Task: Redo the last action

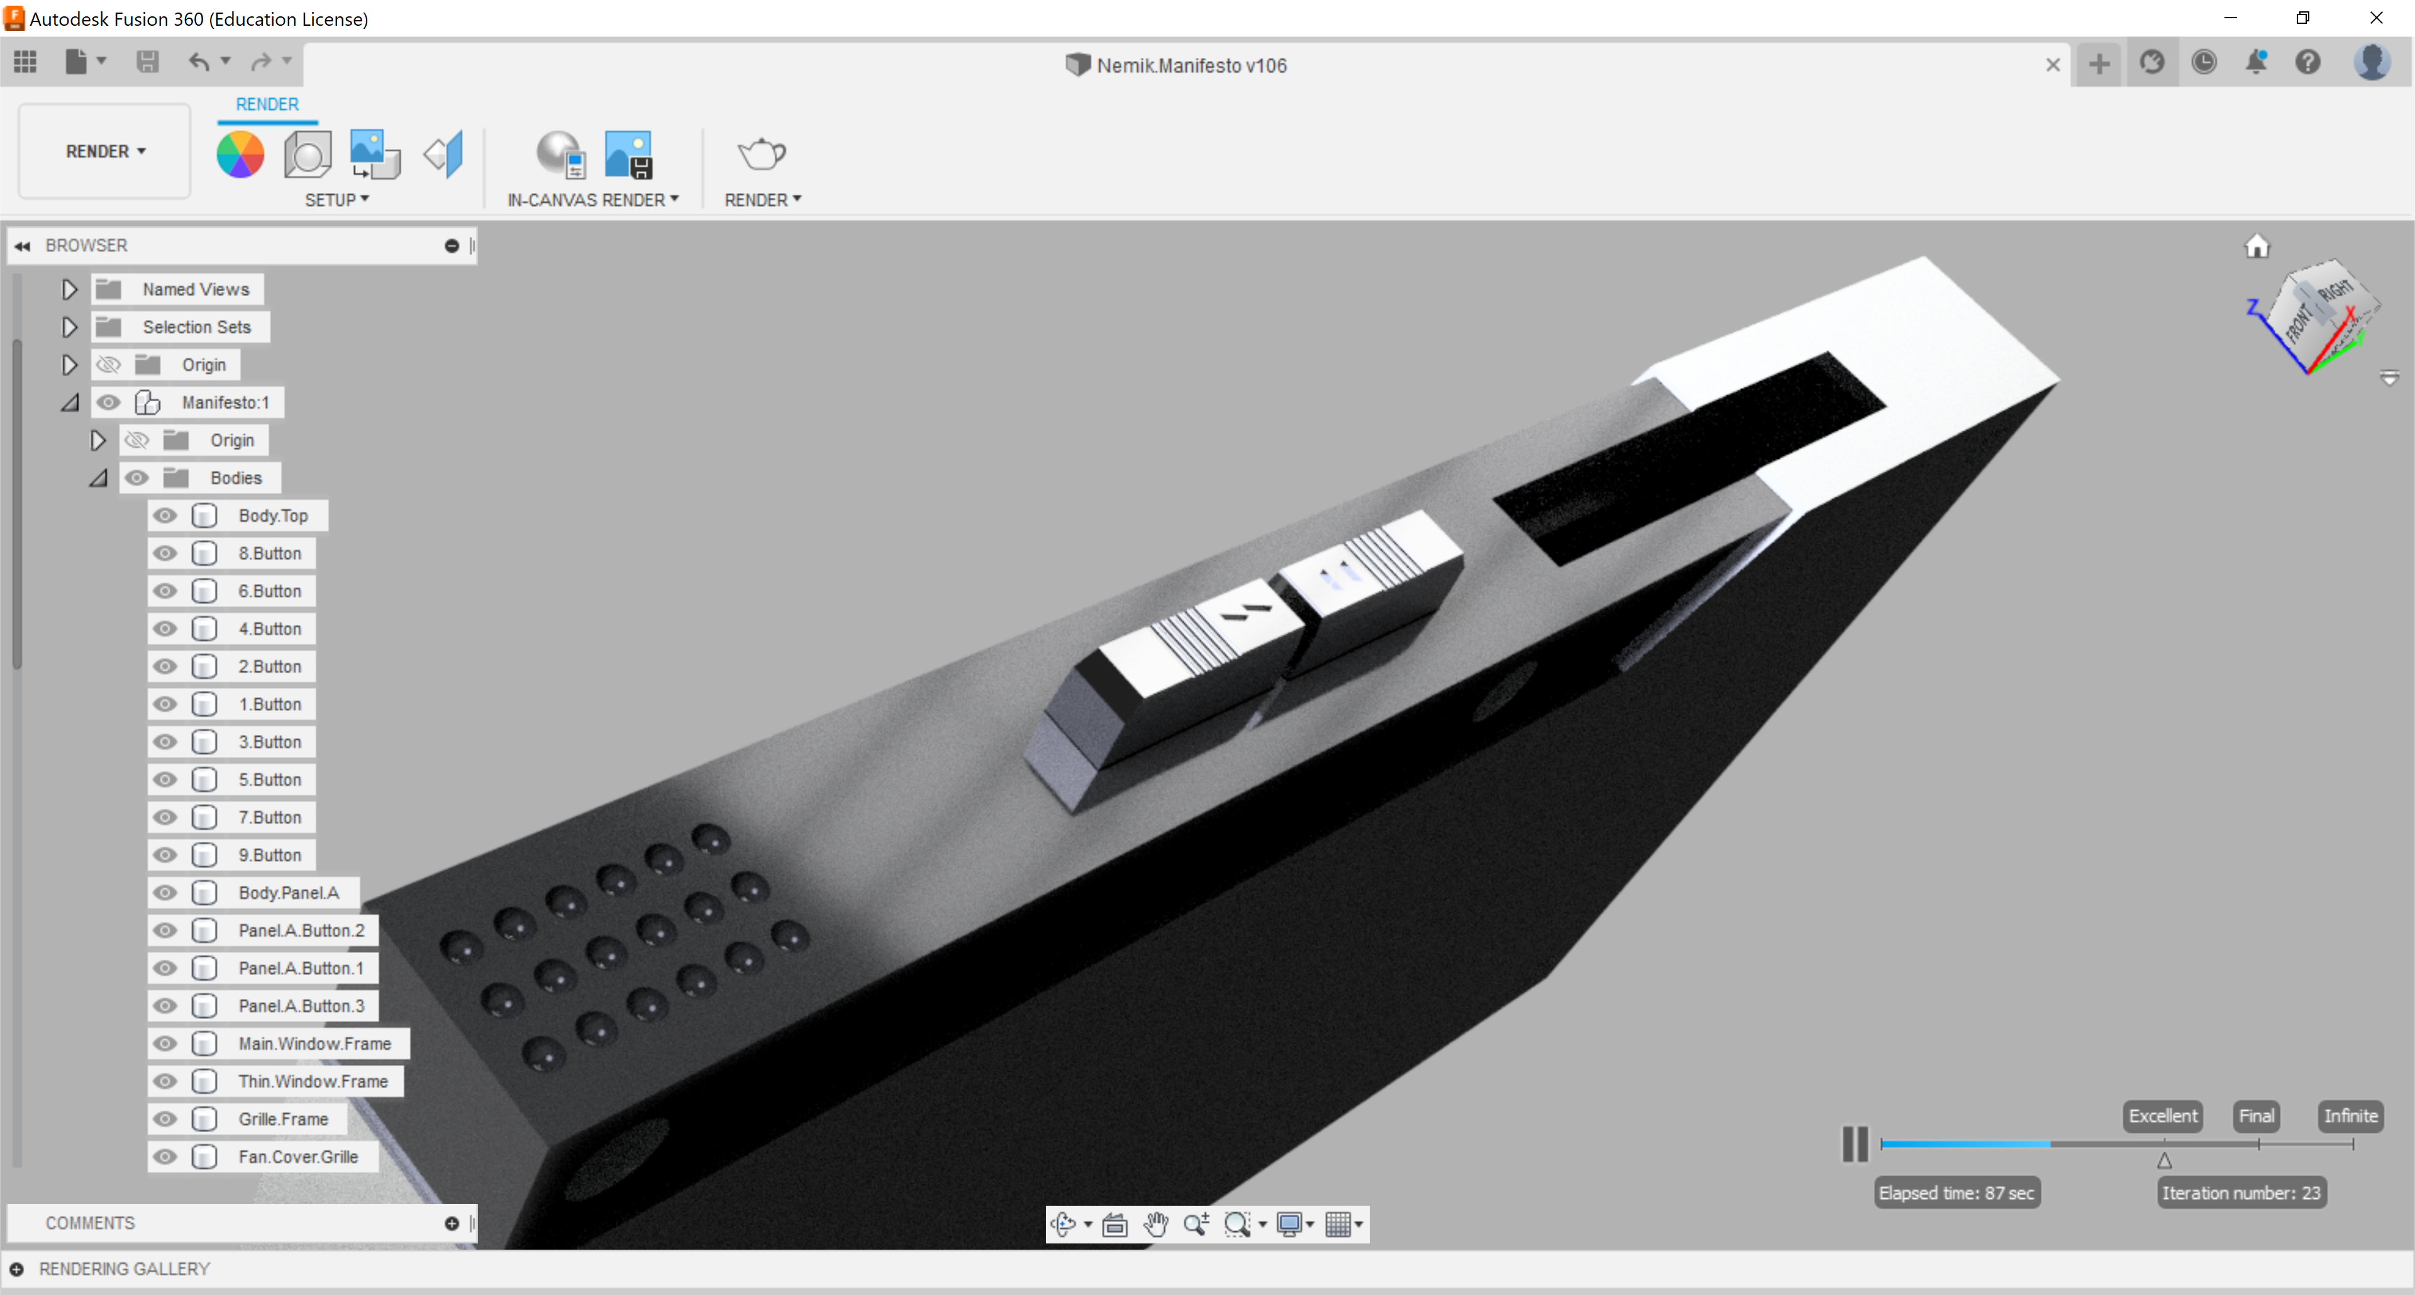Action: pyautogui.click(x=260, y=62)
